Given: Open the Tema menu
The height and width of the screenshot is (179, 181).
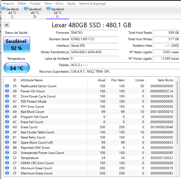Looking at the screenshot, I should (x=48, y=4).
